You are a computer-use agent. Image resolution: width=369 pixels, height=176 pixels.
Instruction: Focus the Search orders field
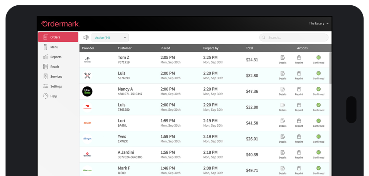[x=294, y=37]
